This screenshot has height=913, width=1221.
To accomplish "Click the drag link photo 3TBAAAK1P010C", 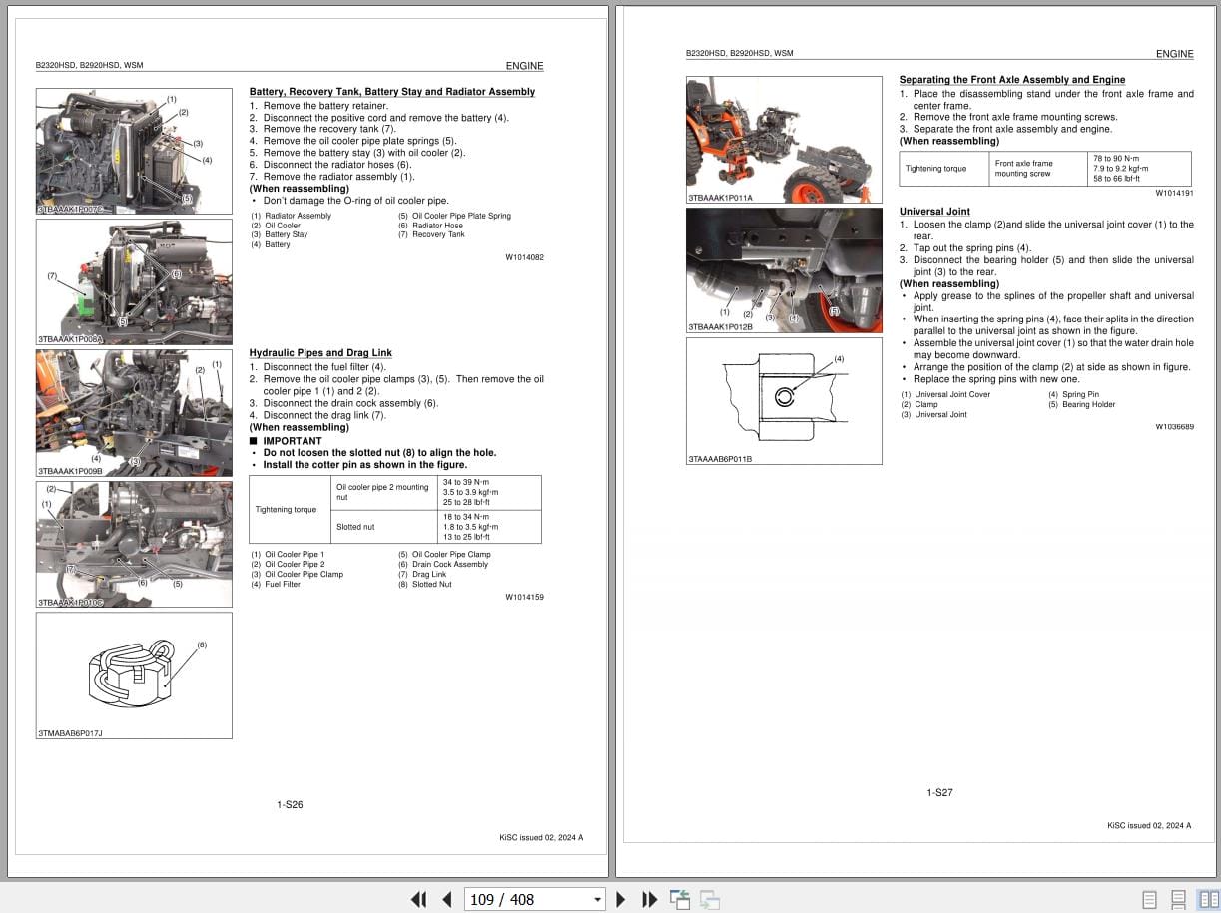I will 134,545.
